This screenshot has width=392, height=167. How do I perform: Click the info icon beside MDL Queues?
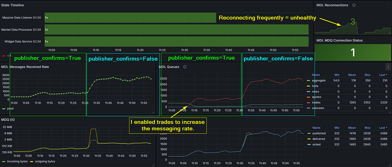185,67
